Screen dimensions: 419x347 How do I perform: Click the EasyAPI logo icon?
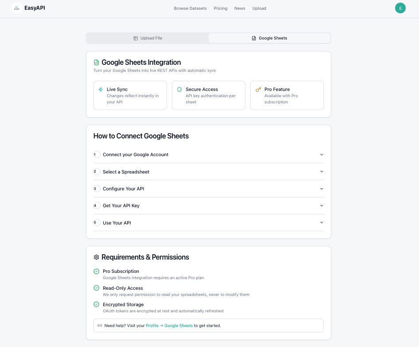point(16,8)
